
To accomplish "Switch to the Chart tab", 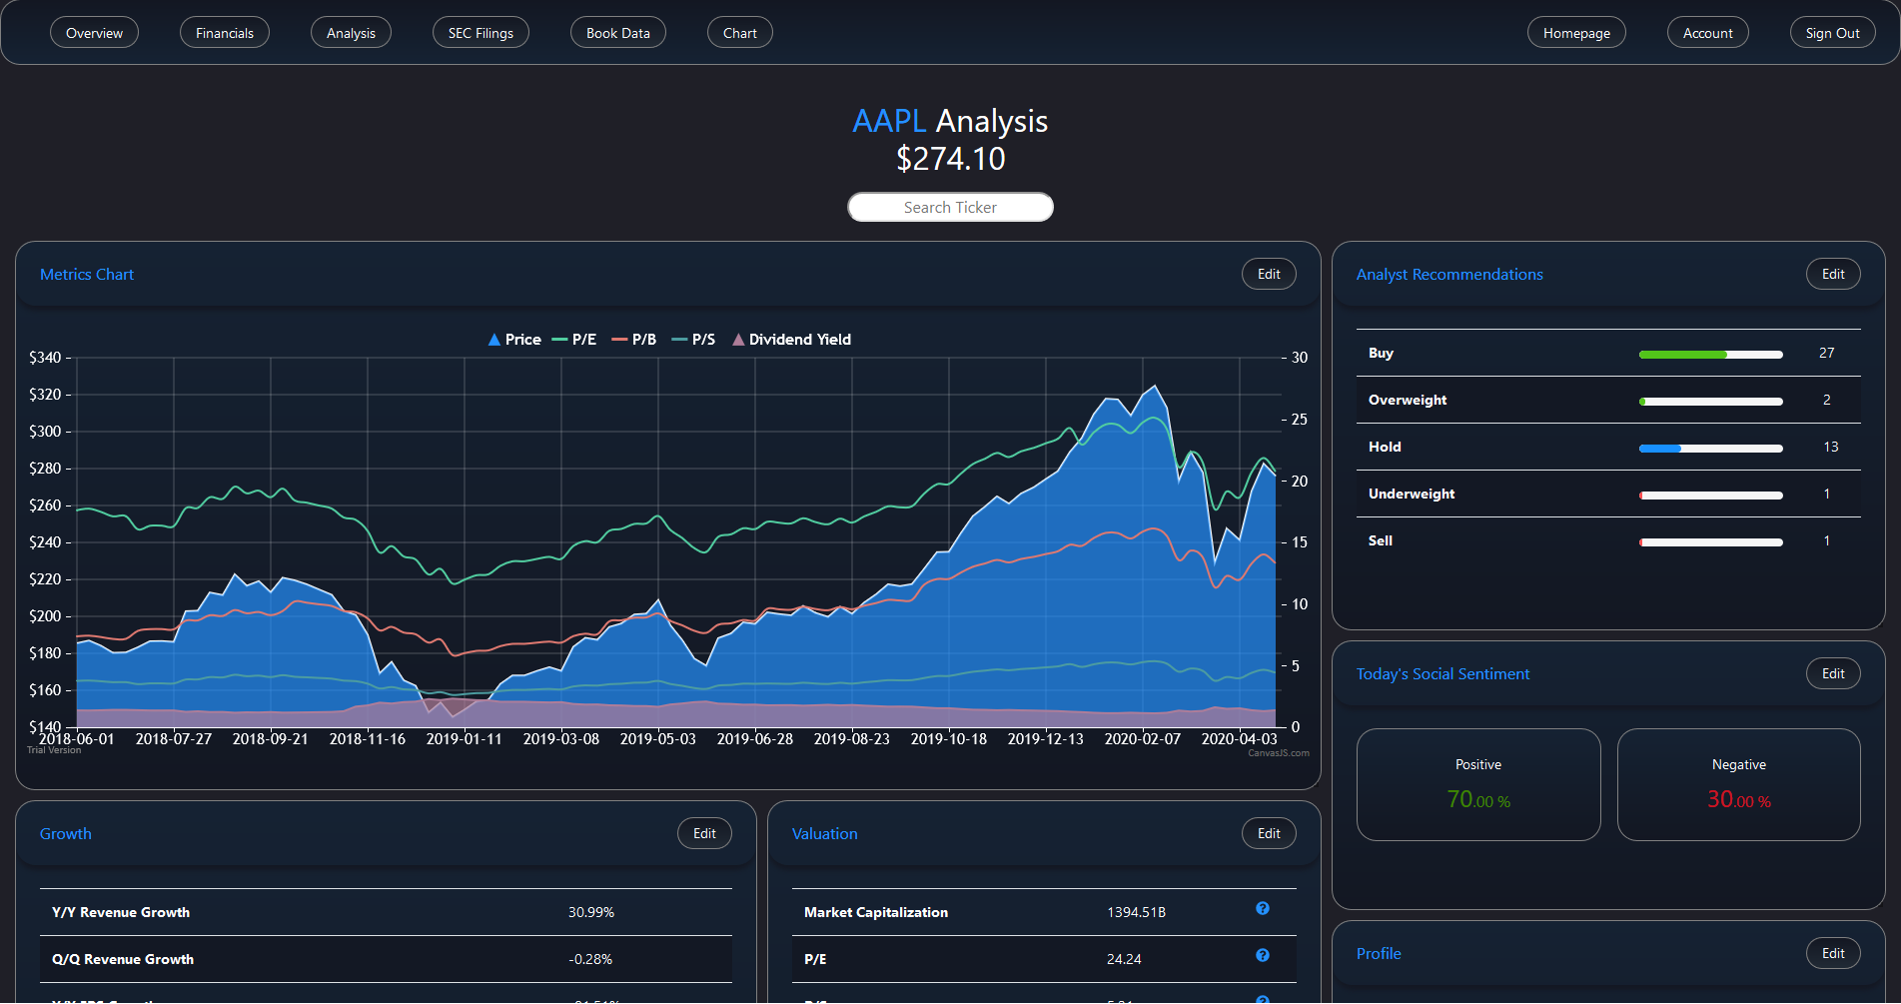I will coord(740,33).
